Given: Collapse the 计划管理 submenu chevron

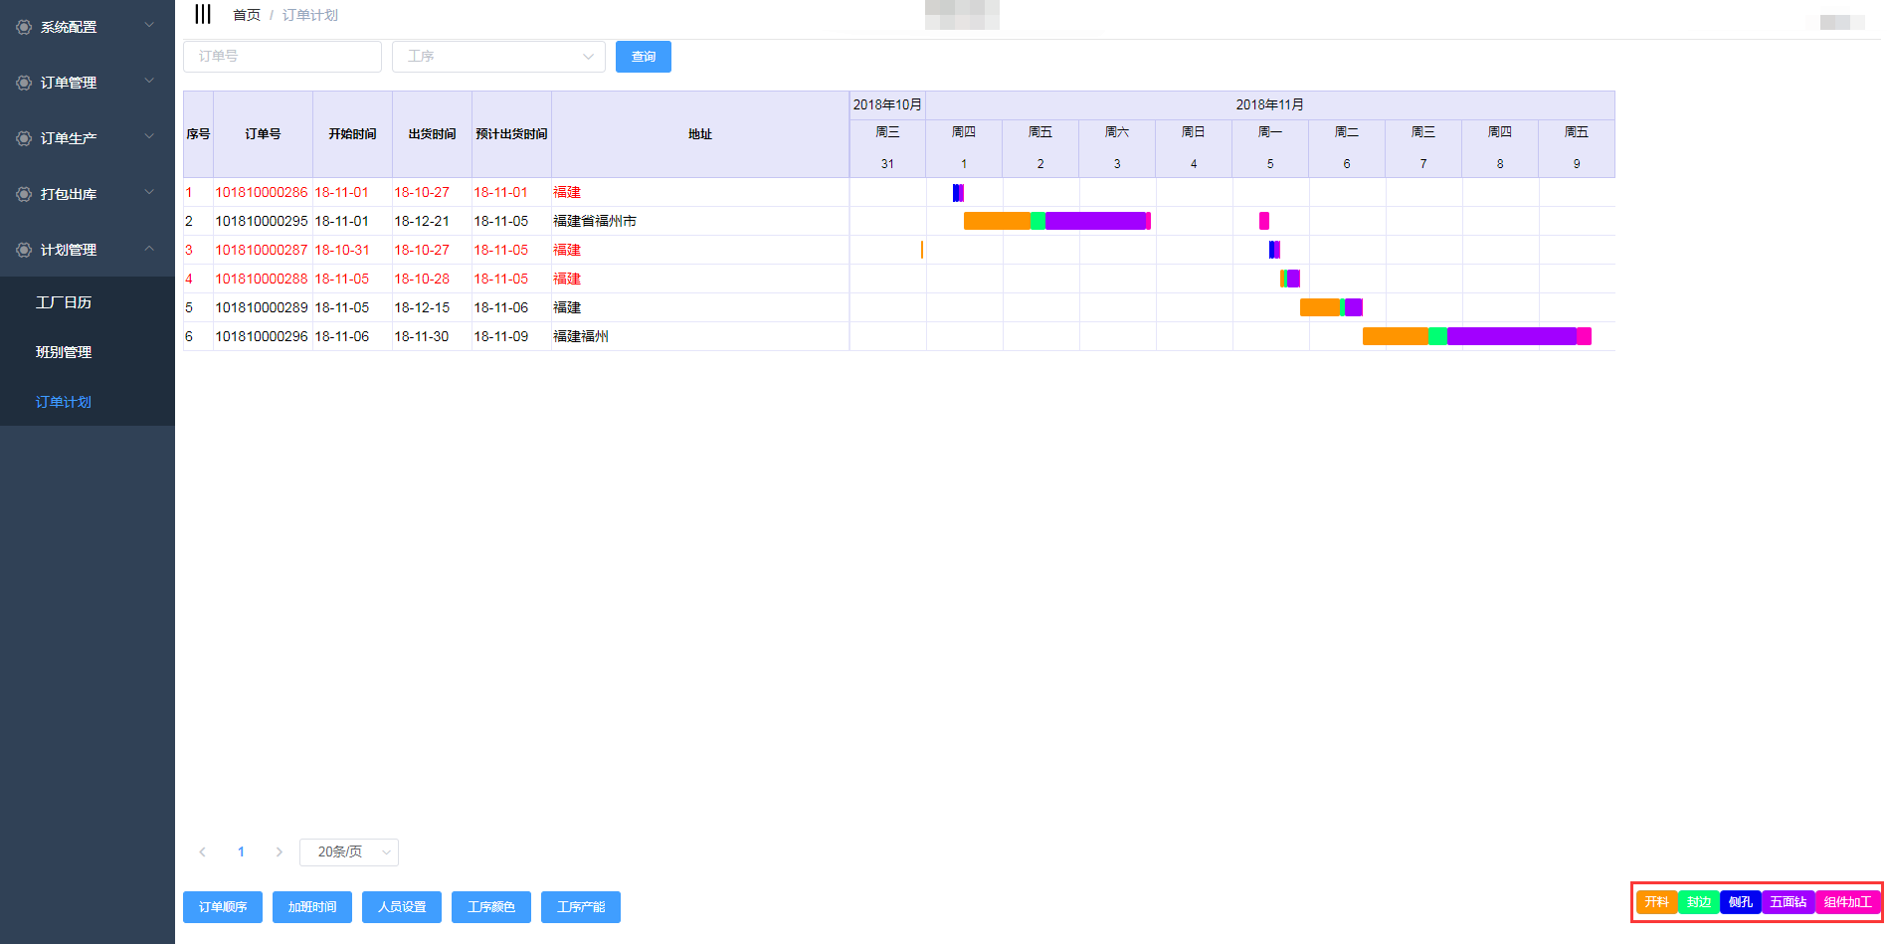Looking at the screenshot, I should (x=149, y=249).
